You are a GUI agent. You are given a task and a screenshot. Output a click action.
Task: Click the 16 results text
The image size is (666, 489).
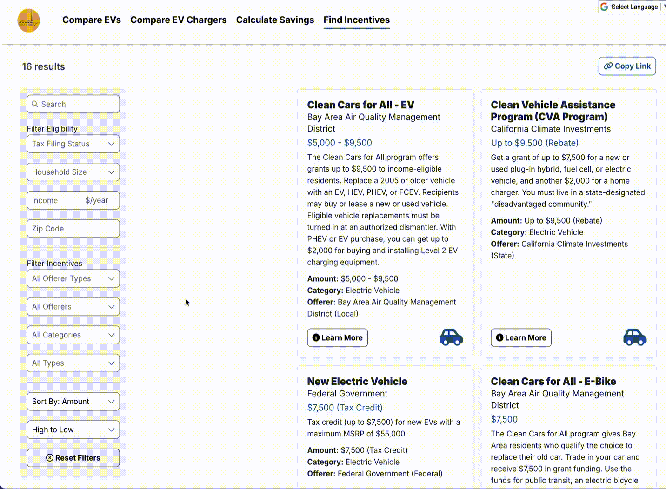point(44,66)
